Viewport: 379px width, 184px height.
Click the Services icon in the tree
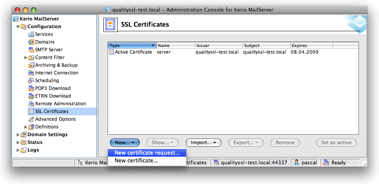pos(31,34)
